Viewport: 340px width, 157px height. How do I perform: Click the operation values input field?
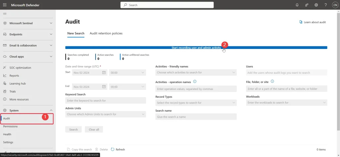(196, 89)
